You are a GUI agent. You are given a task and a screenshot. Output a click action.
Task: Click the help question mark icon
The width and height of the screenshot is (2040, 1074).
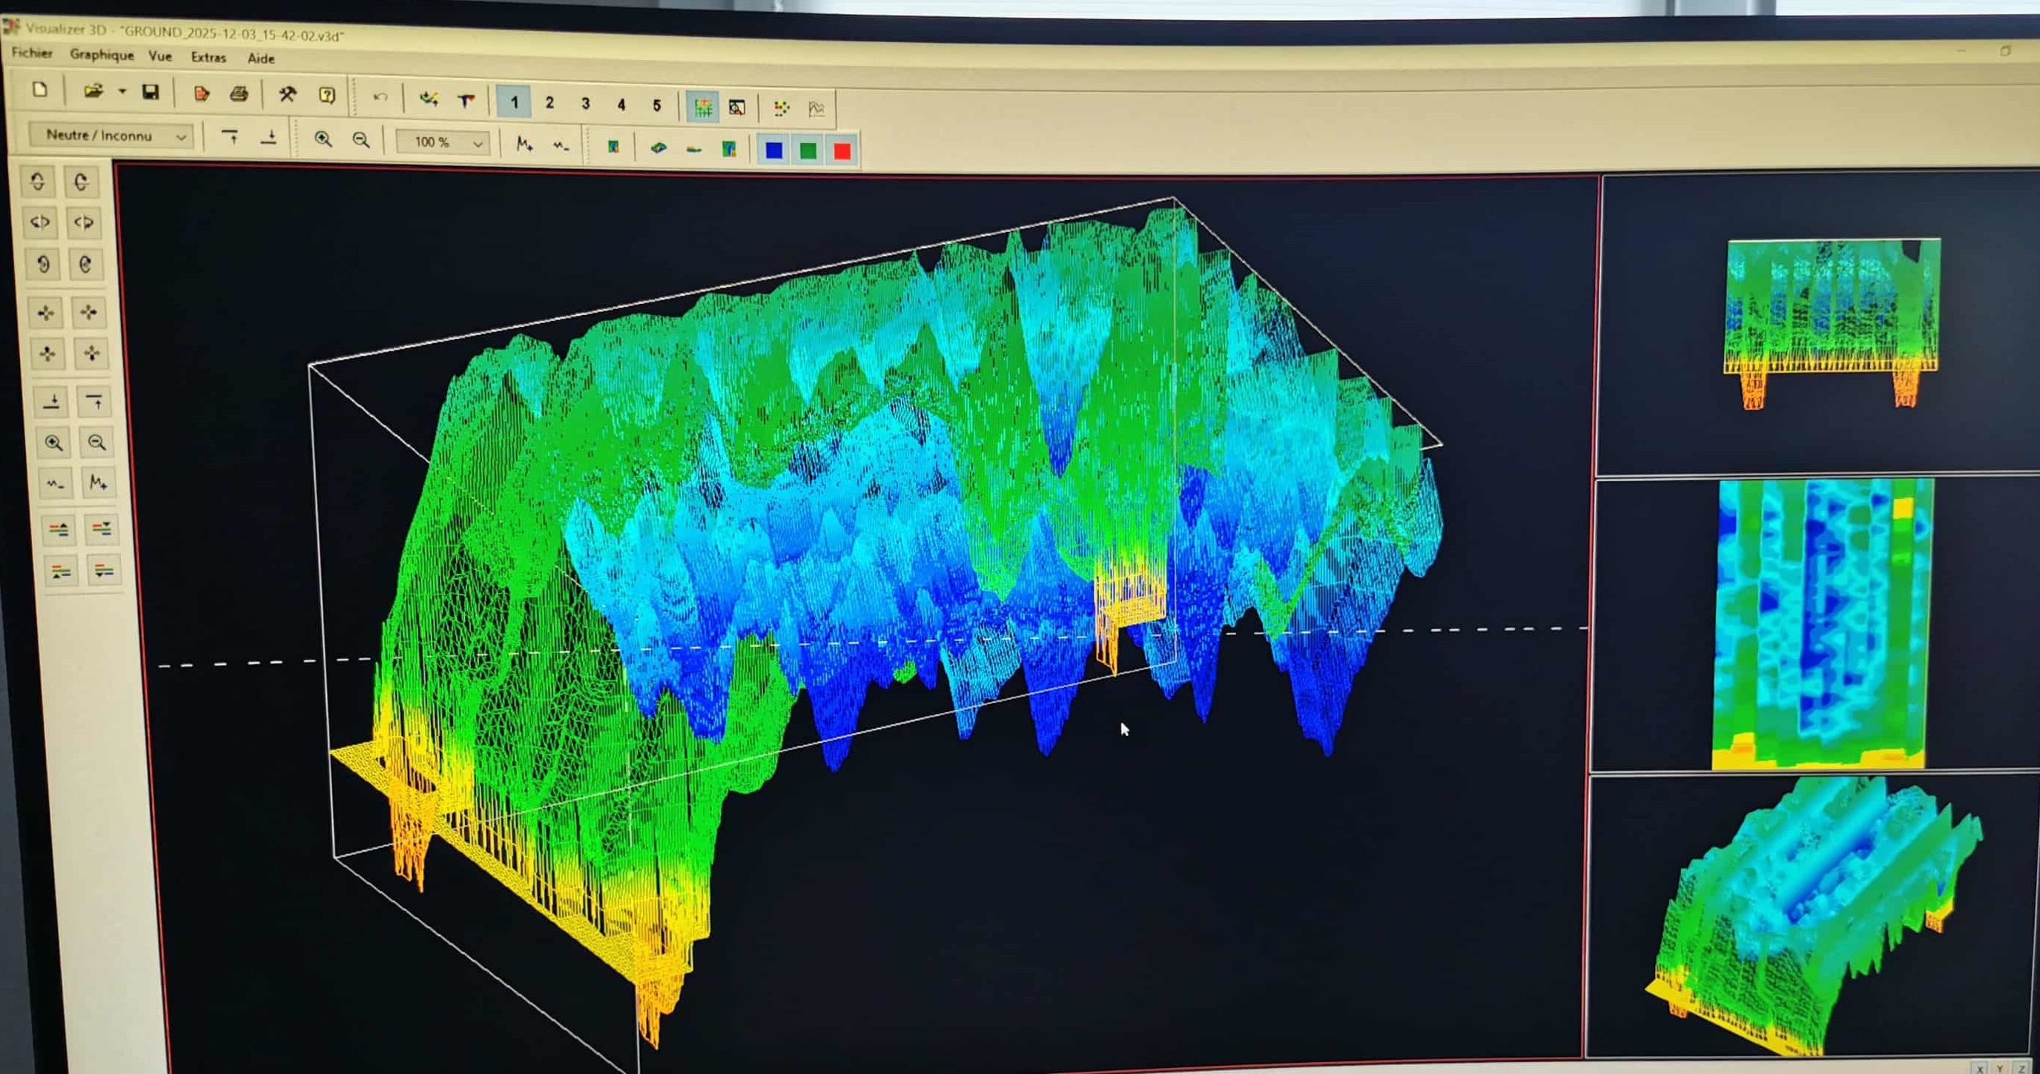point(326,96)
